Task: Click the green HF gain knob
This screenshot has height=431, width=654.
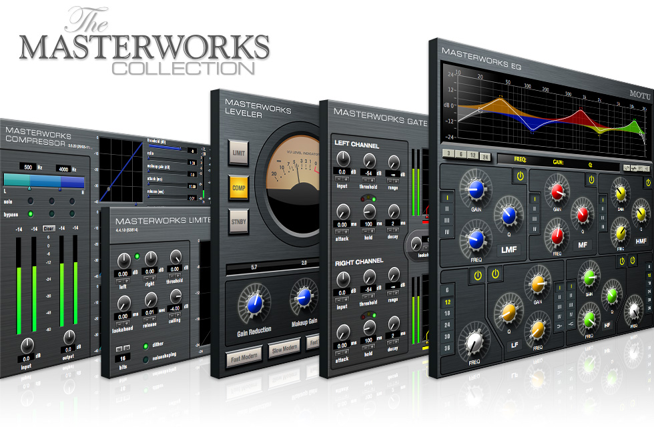Action: (x=589, y=277)
